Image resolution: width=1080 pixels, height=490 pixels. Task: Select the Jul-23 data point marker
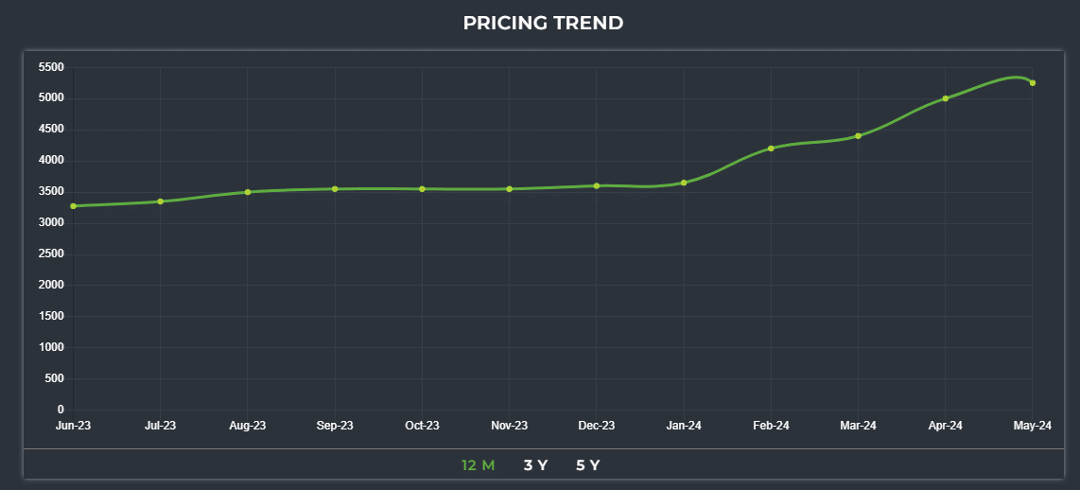pyautogui.click(x=161, y=201)
